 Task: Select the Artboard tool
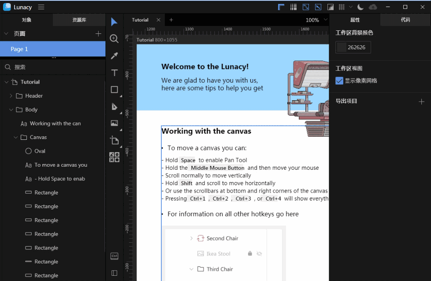point(114,140)
